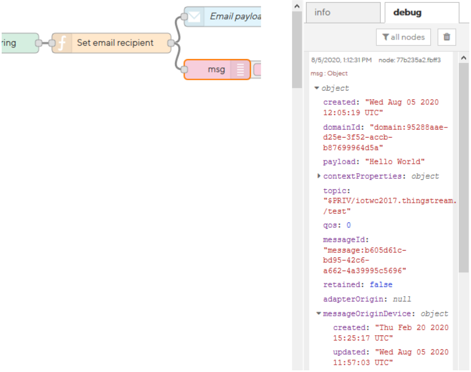Select the partially visible green node ending in "ring"

click(x=20, y=43)
